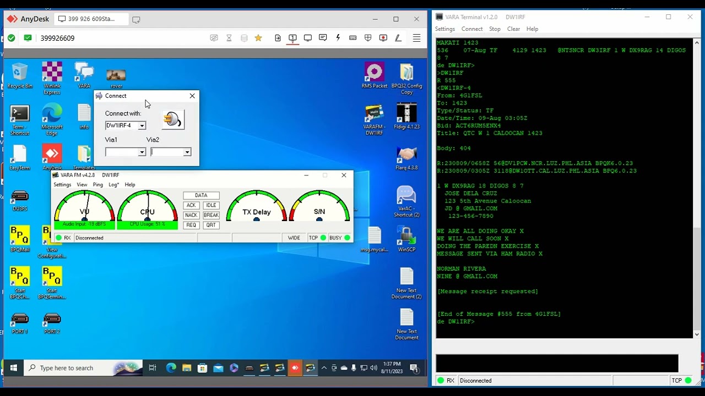Open VARA Terminal Settings menu

point(445,29)
